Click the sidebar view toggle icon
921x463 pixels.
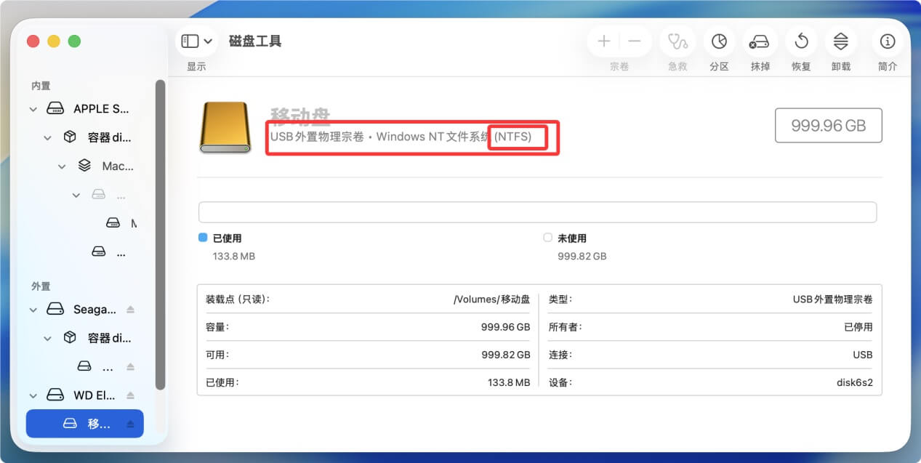[x=190, y=41]
